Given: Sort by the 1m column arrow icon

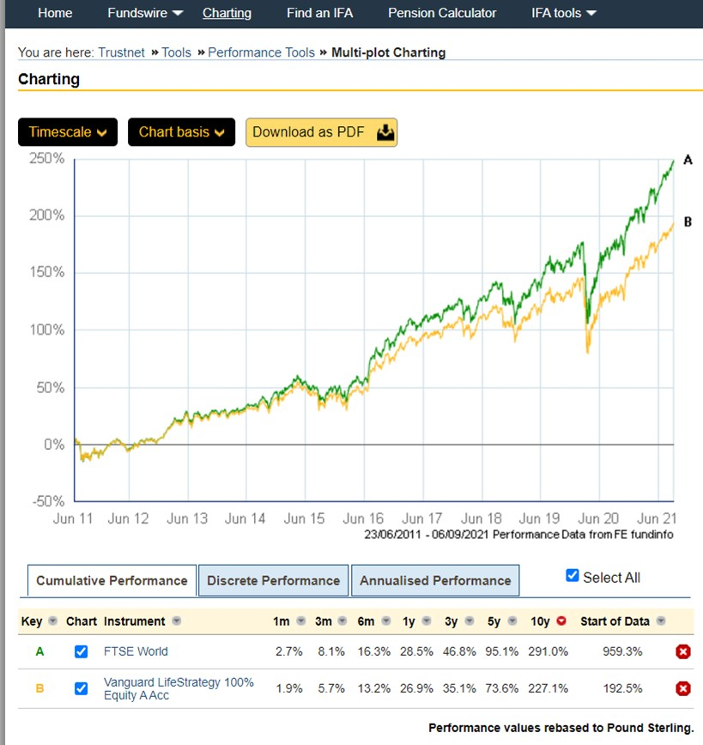Looking at the screenshot, I should click(x=300, y=621).
